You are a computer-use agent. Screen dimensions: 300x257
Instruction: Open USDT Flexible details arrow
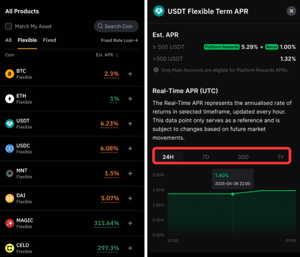pyautogui.click(x=130, y=124)
